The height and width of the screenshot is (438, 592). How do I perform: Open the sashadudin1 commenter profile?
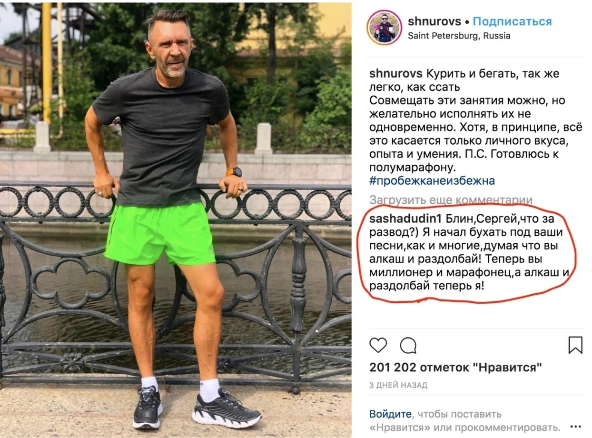point(406,219)
